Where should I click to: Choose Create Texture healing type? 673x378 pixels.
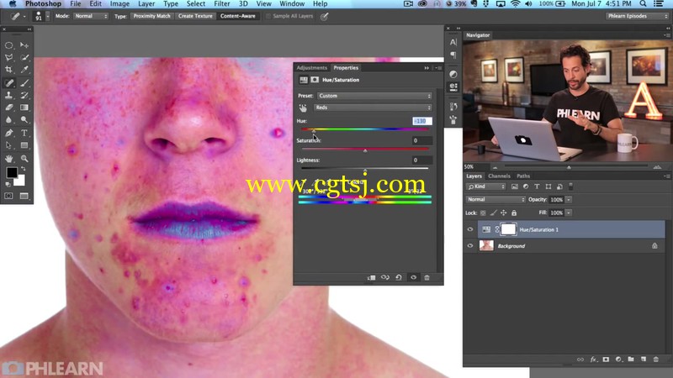click(x=195, y=16)
